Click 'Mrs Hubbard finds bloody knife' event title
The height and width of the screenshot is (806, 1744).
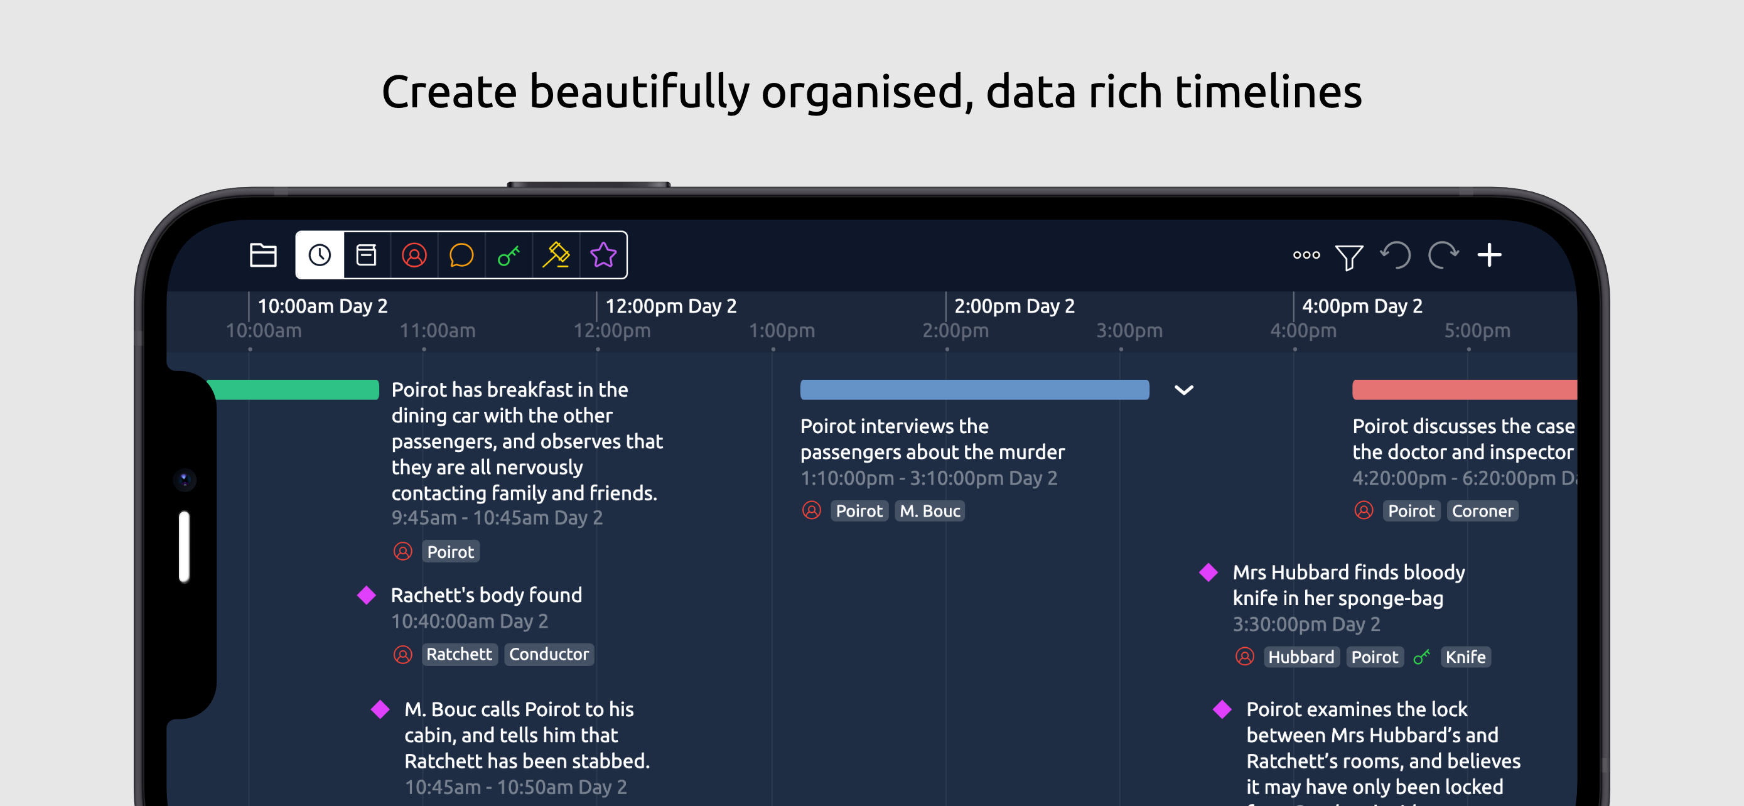[x=1348, y=586]
